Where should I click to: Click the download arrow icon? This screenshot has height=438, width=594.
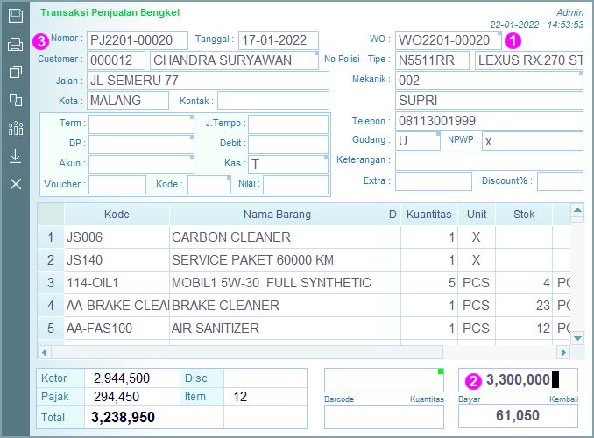click(x=15, y=156)
